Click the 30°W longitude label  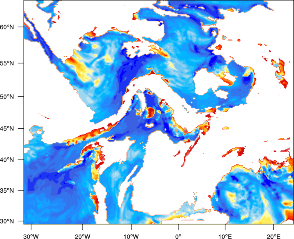tap(31, 236)
